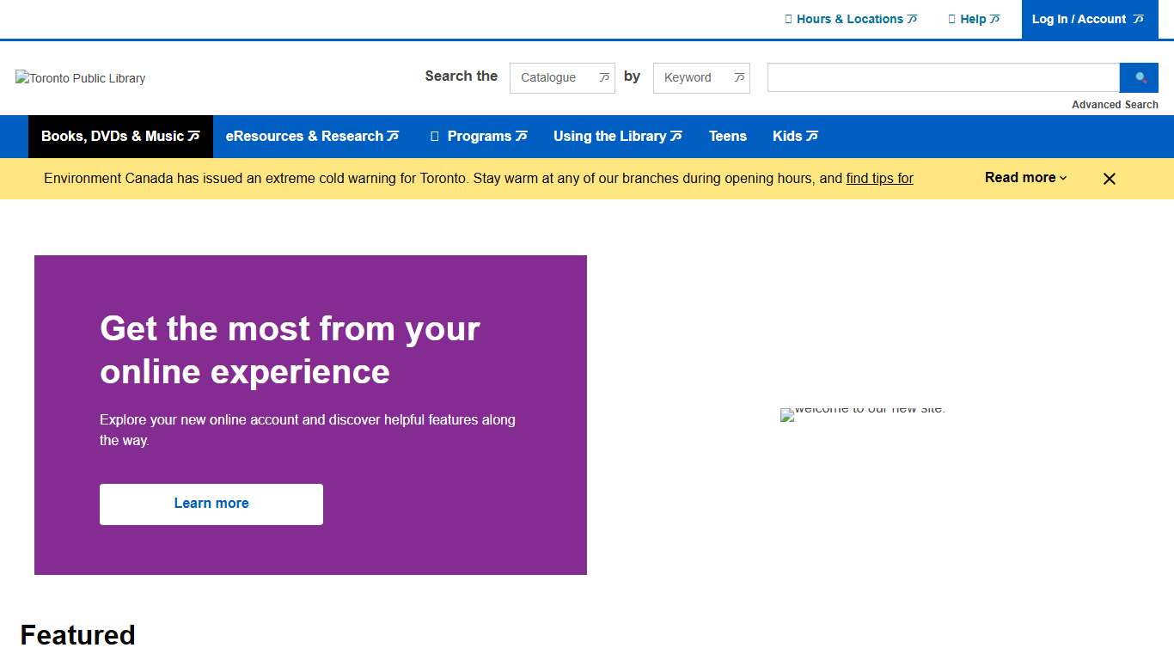Open the Hours & Locations menu

(851, 19)
